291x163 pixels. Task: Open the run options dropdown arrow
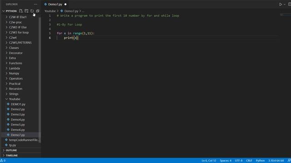pos(285,5)
